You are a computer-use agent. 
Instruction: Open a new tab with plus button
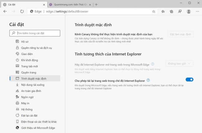(96, 5)
